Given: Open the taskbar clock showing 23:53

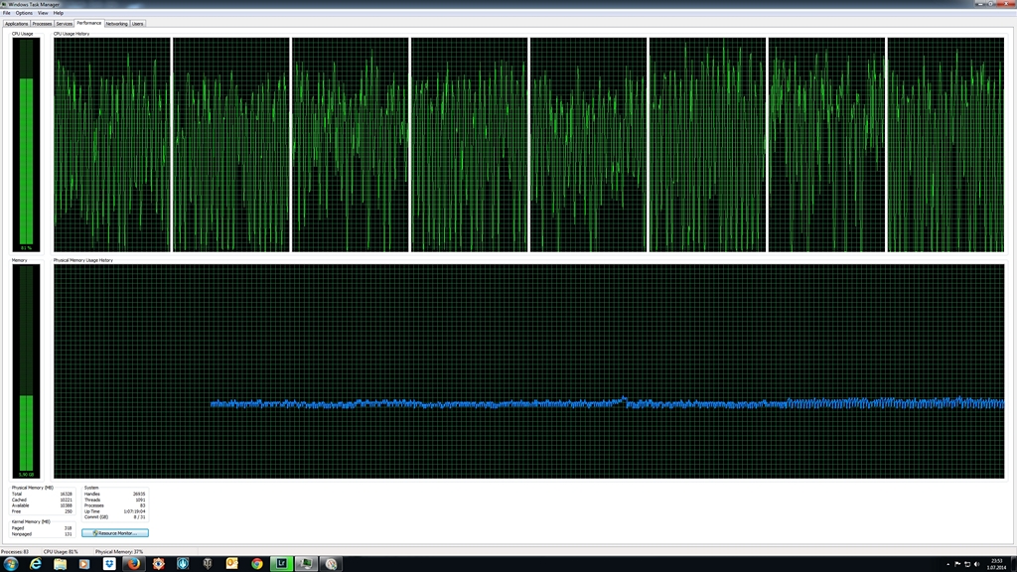Looking at the screenshot, I should point(997,564).
